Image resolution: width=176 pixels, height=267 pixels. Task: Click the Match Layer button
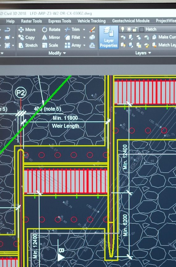[164, 45]
